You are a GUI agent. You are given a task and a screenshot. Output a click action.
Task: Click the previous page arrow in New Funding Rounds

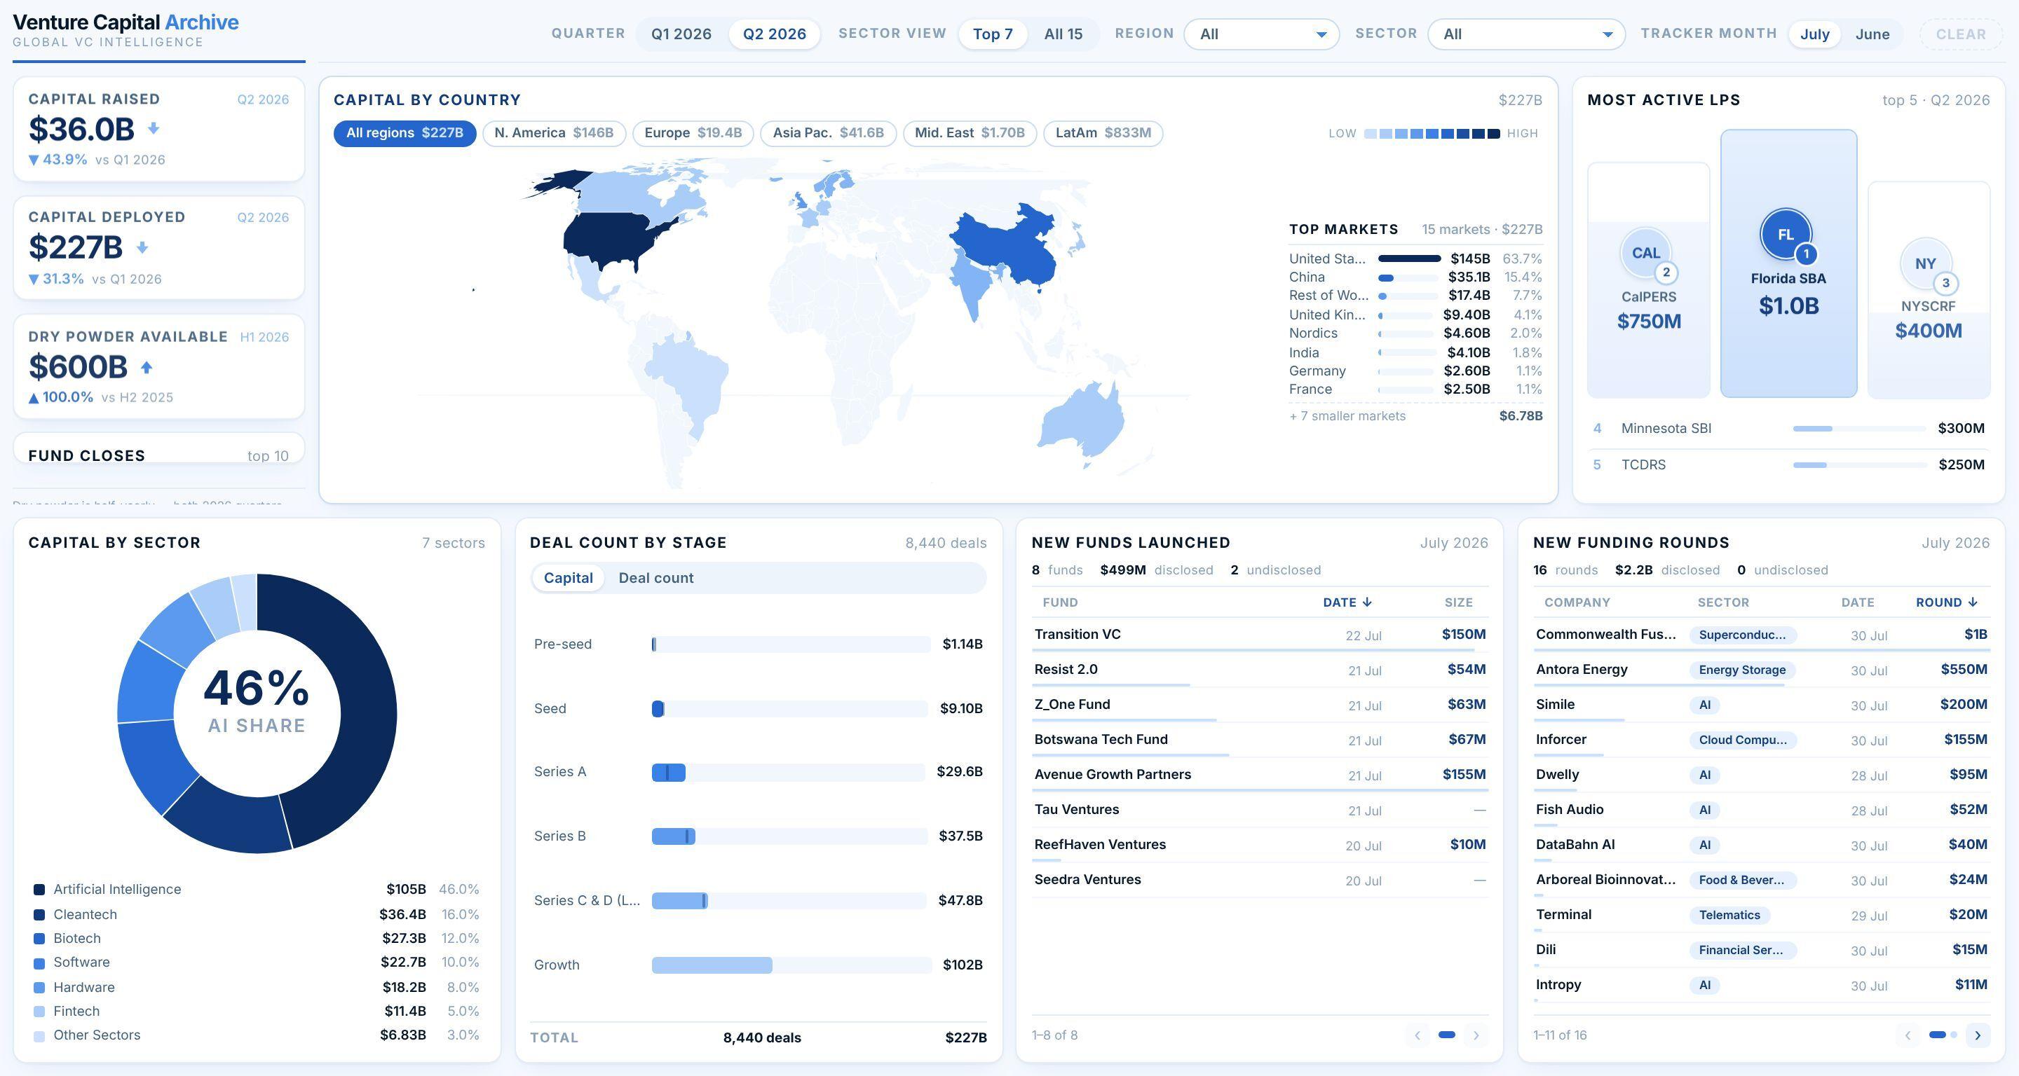(1908, 1035)
